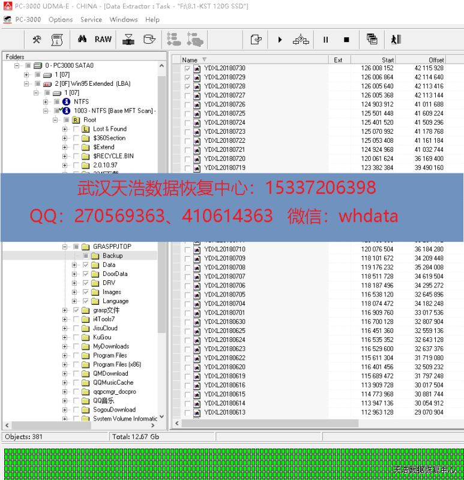Open the RAW recovery tool

103,40
